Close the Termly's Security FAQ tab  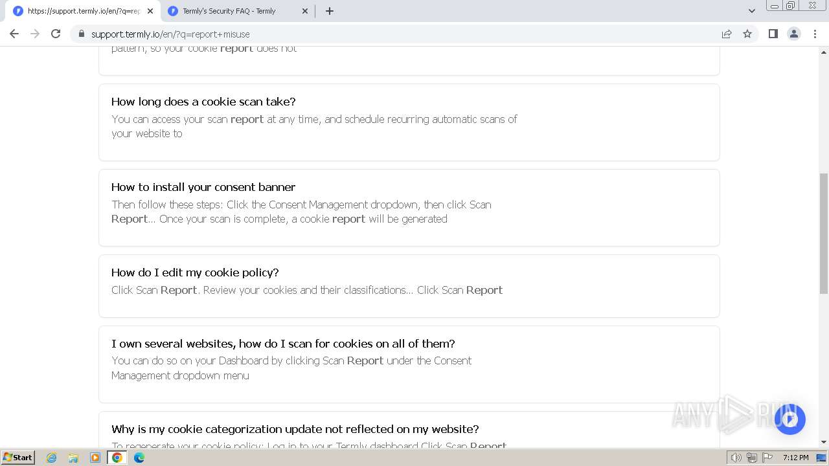[x=305, y=11]
